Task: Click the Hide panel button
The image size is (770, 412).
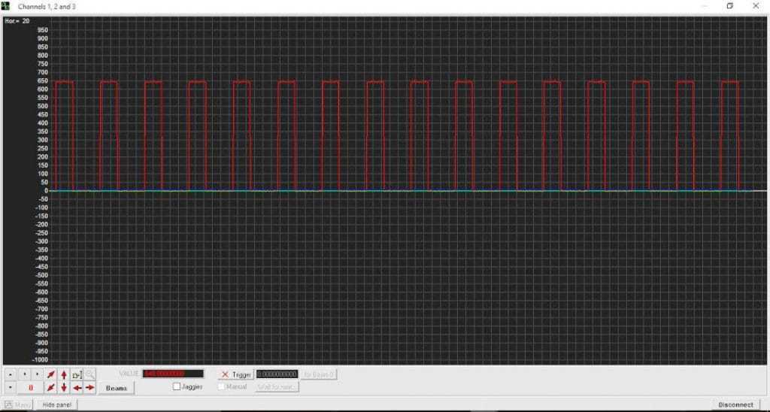Action: pos(56,404)
